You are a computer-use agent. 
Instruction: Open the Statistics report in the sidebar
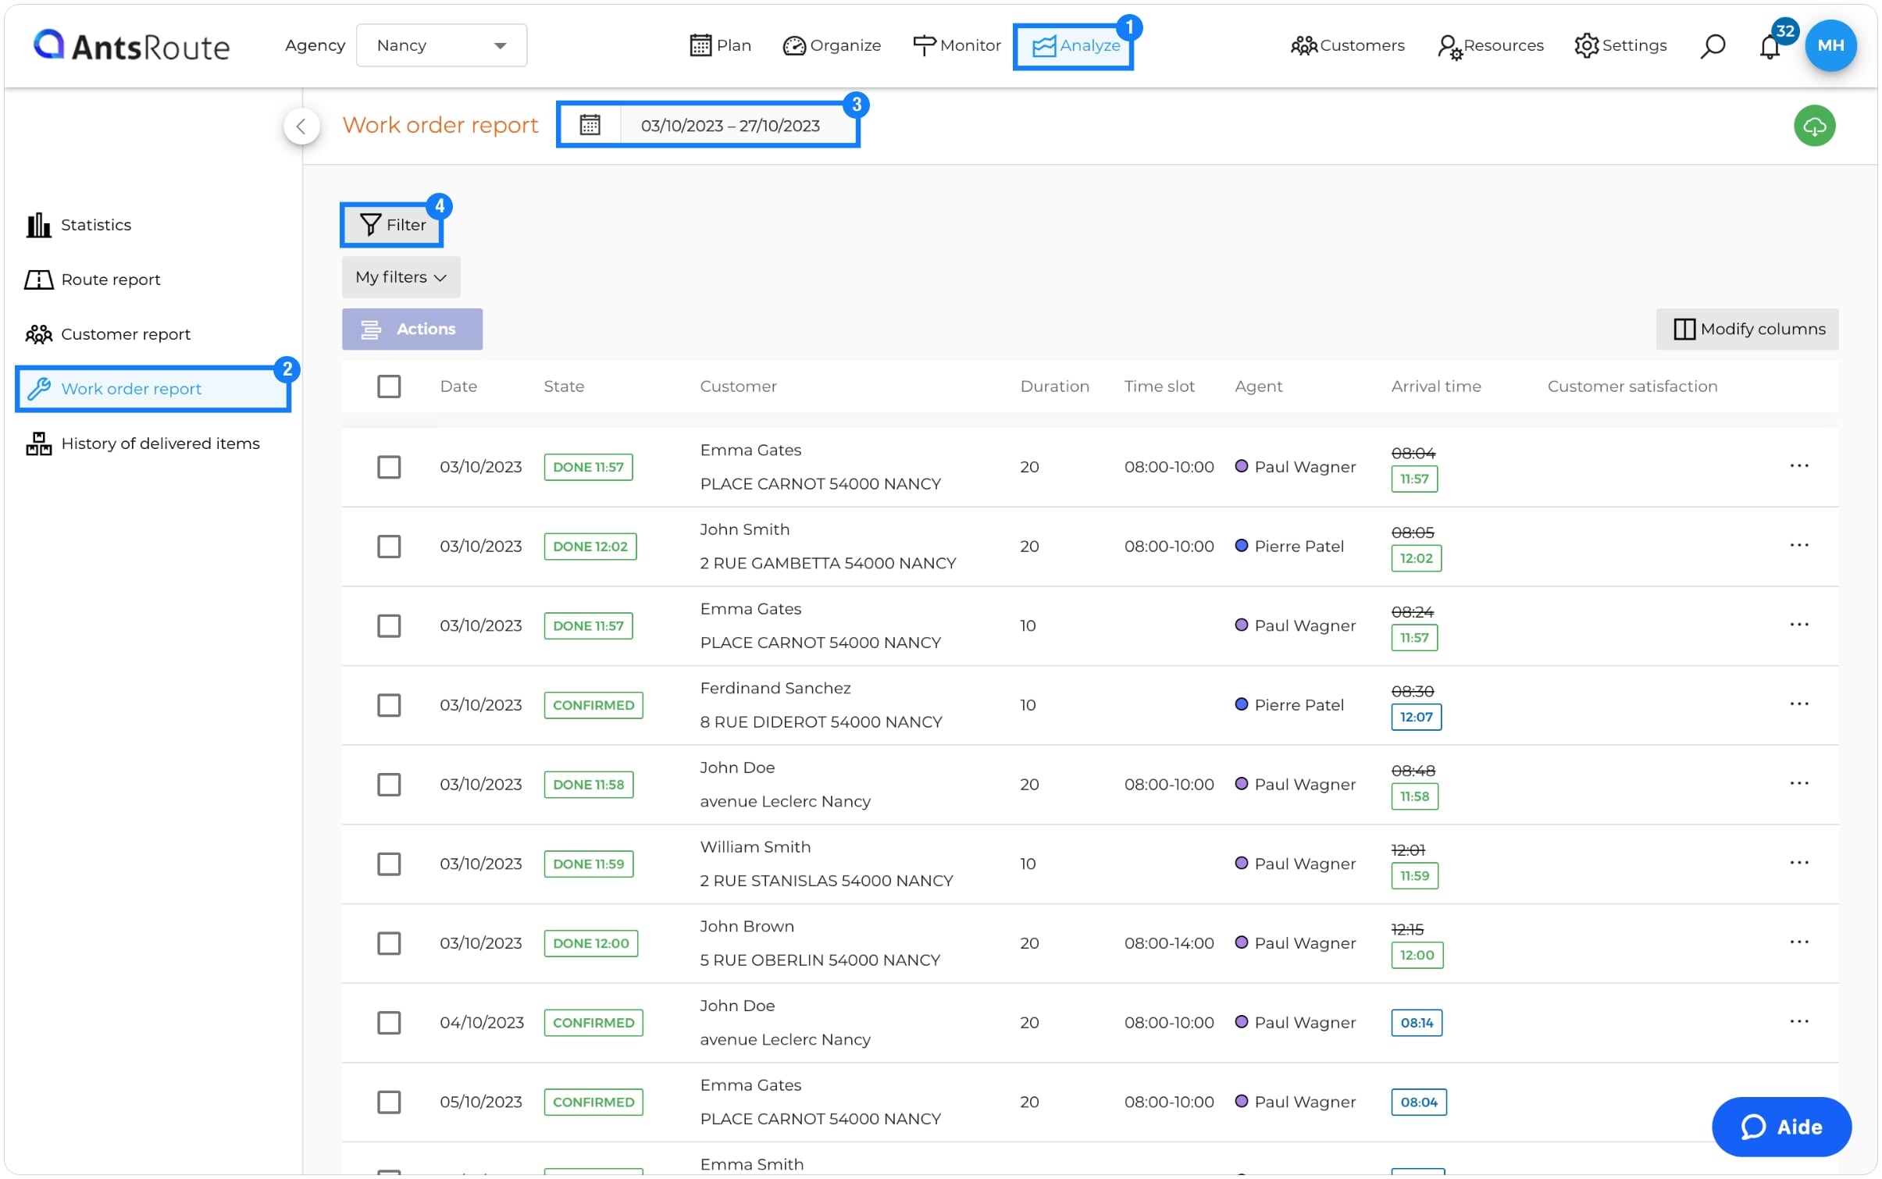point(96,225)
